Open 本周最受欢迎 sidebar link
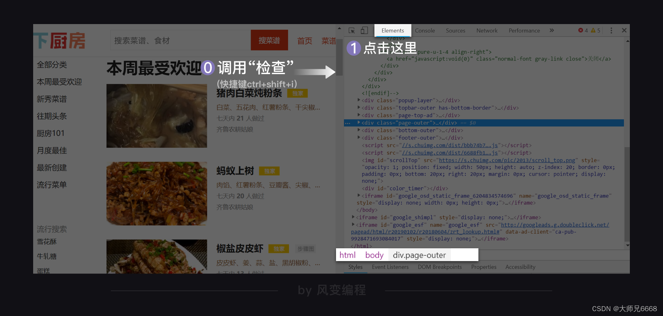 point(59,82)
